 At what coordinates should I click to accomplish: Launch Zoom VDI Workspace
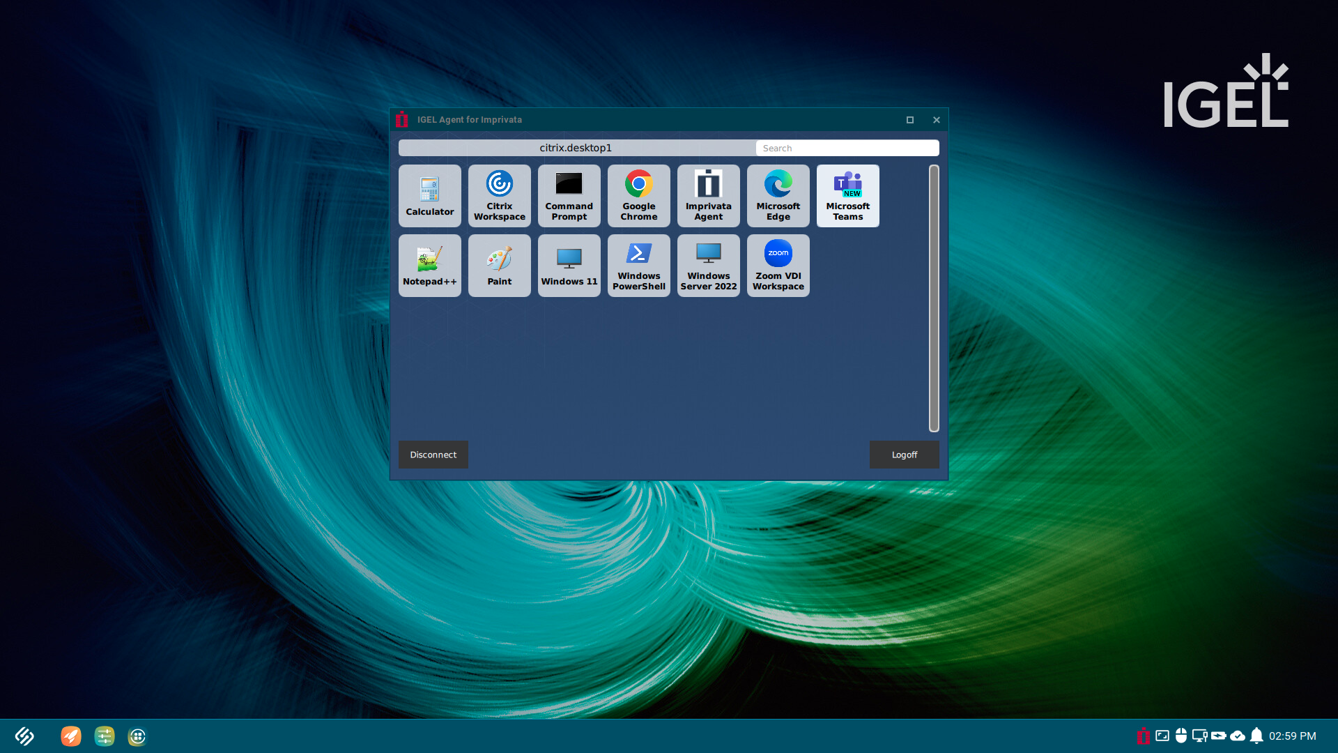pyautogui.click(x=778, y=266)
